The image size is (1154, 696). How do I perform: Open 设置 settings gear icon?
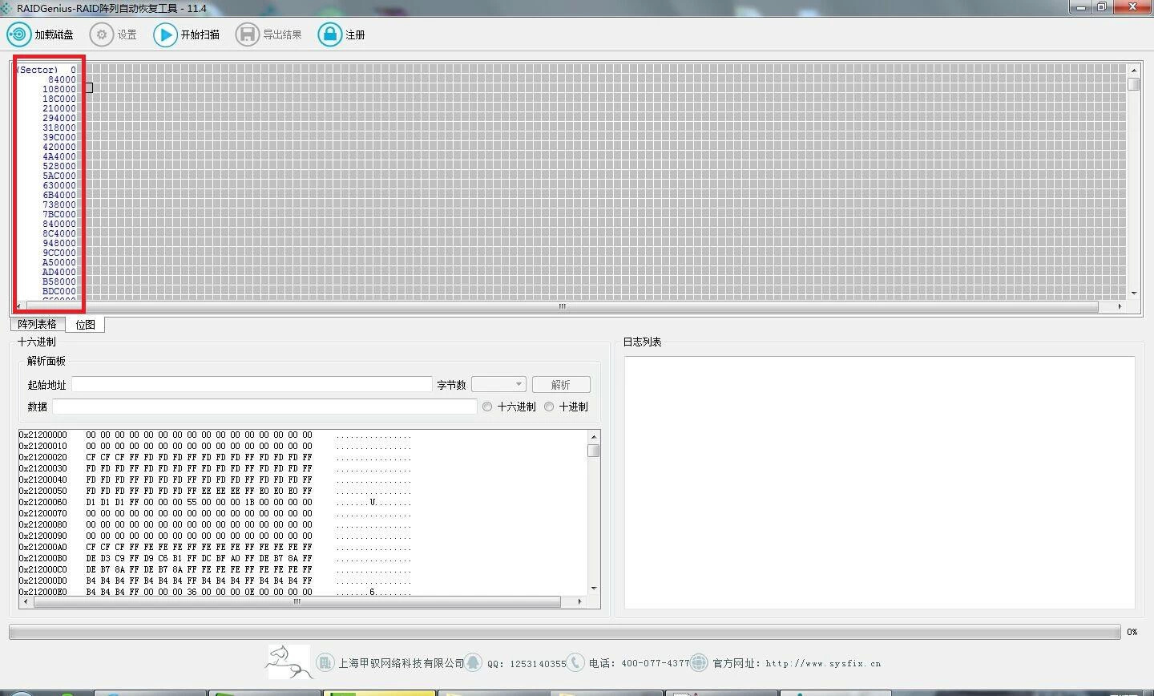[x=102, y=34]
